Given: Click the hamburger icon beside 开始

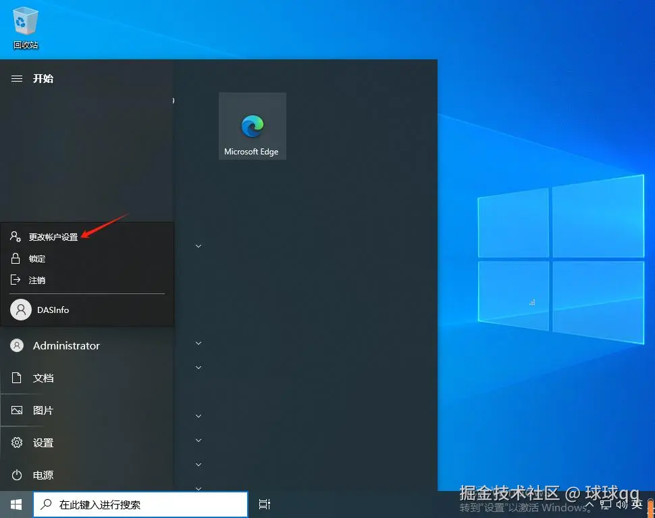Looking at the screenshot, I should tap(17, 78).
